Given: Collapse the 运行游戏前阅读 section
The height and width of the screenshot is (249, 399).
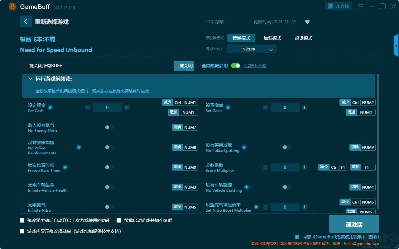Looking at the screenshot, I should pyautogui.click(x=30, y=79).
